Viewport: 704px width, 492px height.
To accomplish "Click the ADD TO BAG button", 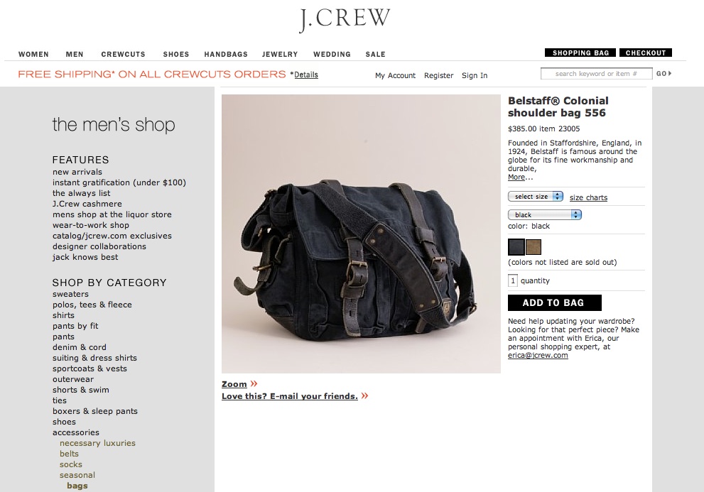I will tap(555, 302).
